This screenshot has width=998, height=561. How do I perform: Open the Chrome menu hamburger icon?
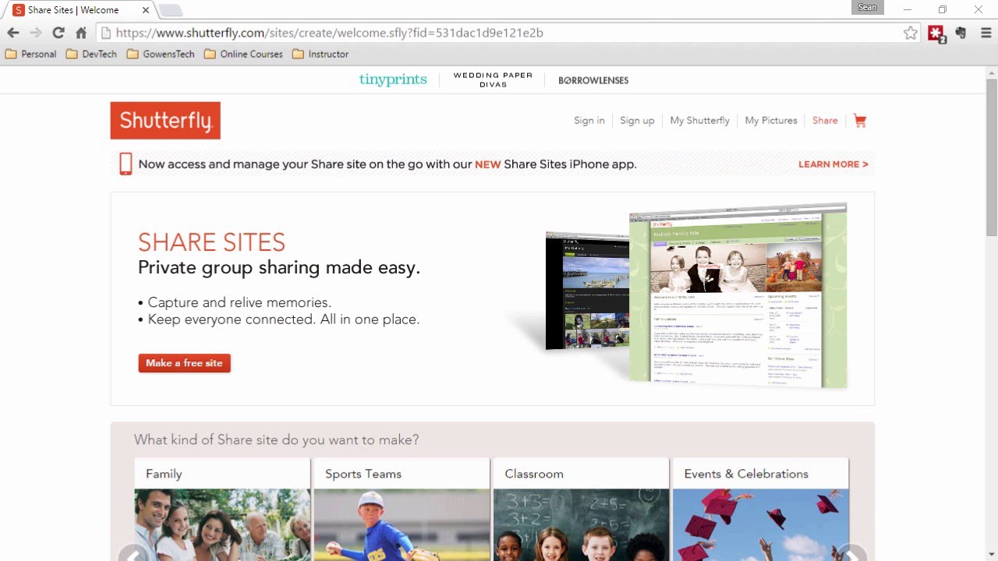pos(986,33)
